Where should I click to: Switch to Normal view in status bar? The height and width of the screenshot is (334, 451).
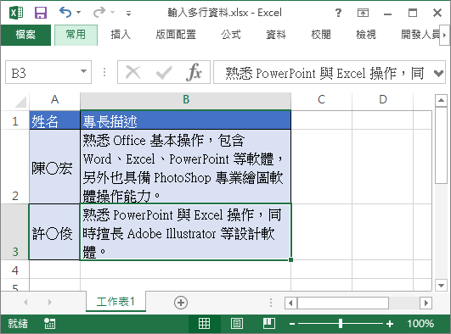tap(204, 324)
